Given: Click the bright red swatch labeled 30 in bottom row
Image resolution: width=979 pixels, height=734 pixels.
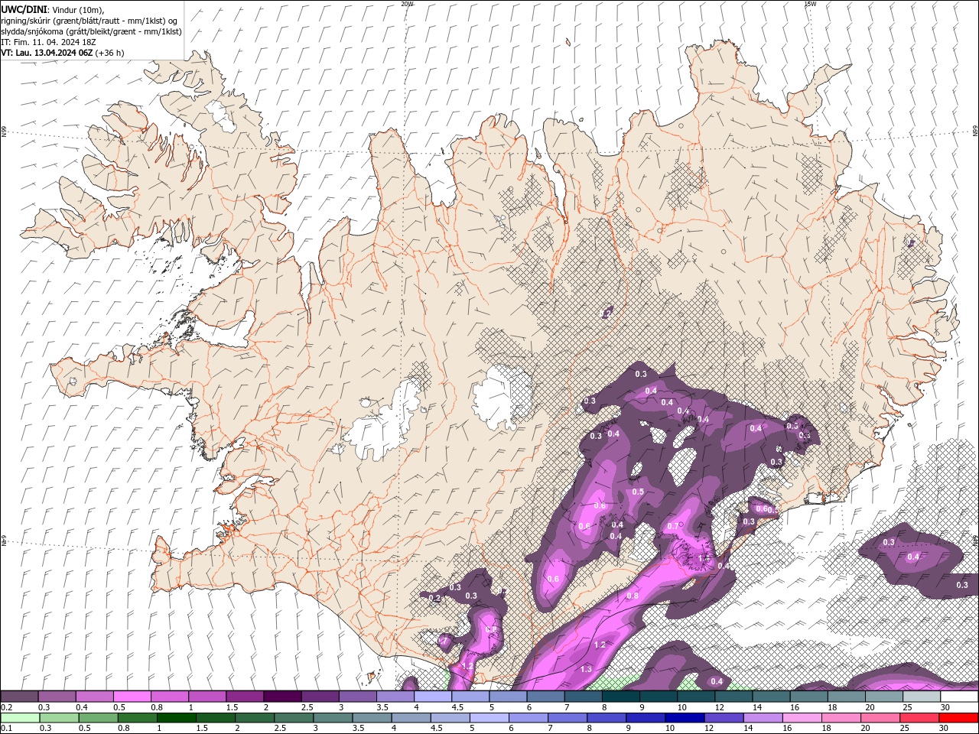Looking at the screenshot, I should tap(958, 718).
